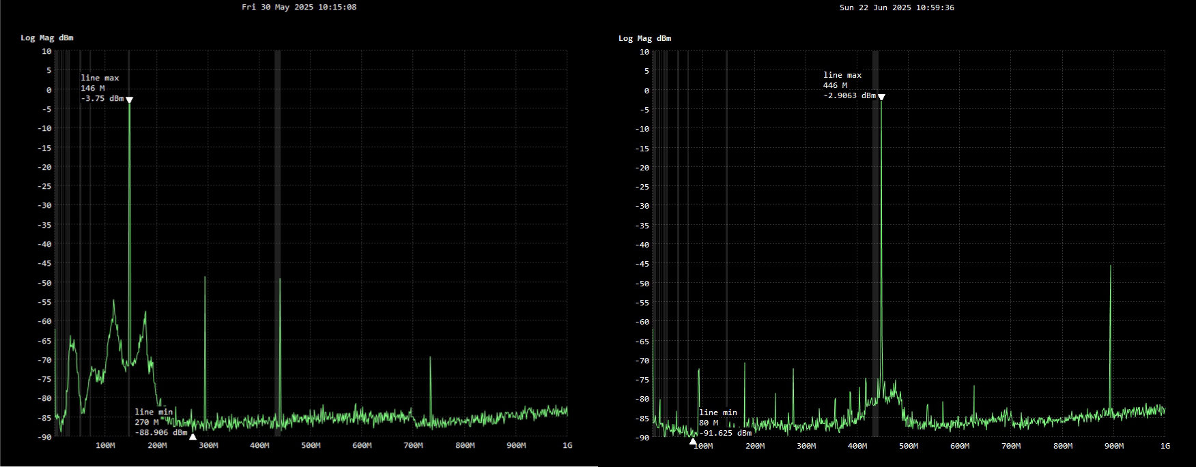Click the -2.9063 dBm marker readout
1196x467 pixels.
849,96
